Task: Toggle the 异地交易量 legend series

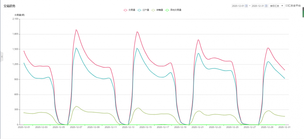Action: (x=173, y=10)
